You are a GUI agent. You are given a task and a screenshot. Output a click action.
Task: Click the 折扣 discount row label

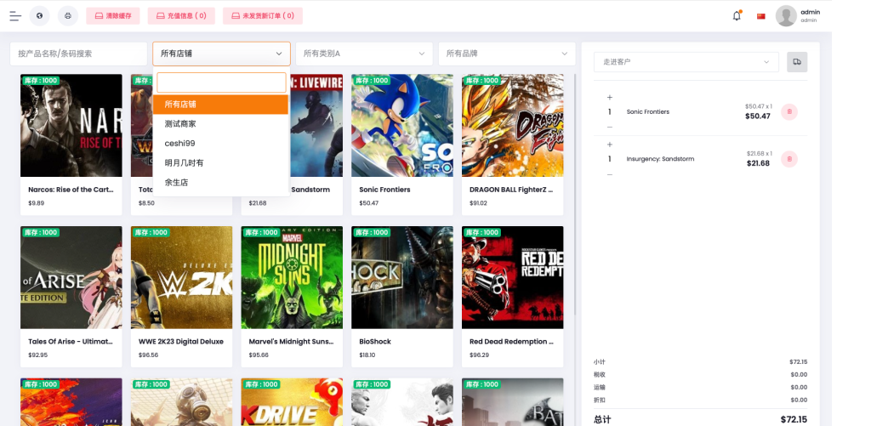(x=599, y=400)
